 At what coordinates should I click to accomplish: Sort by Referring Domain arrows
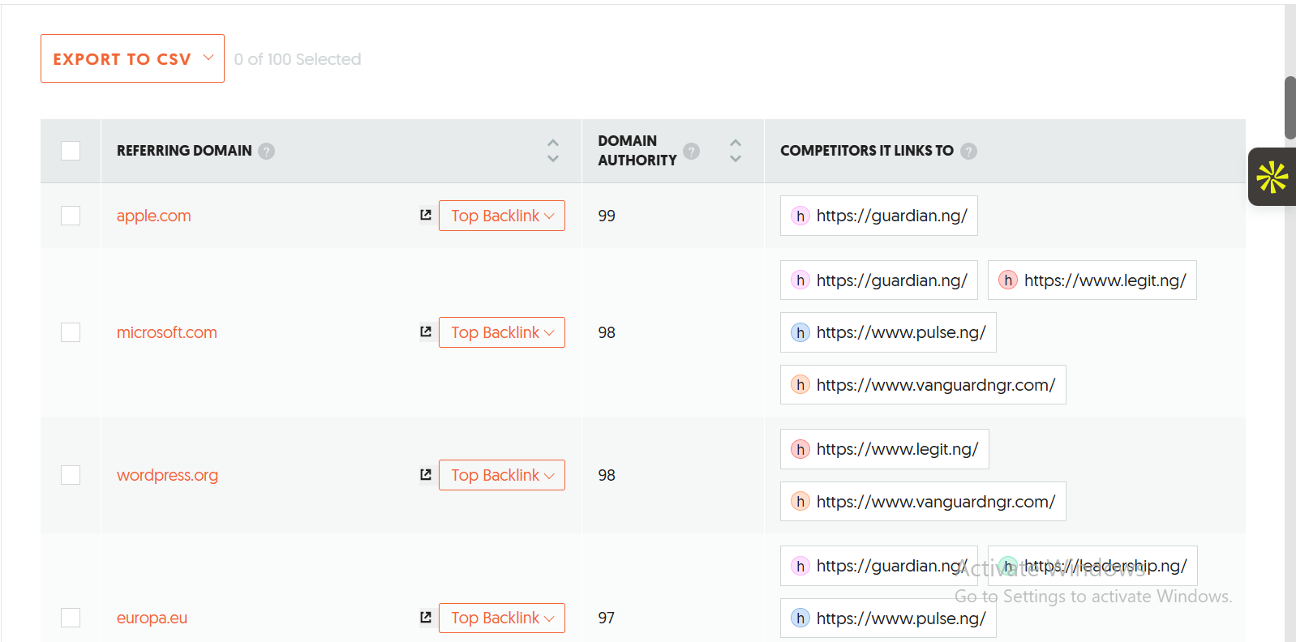553,151
